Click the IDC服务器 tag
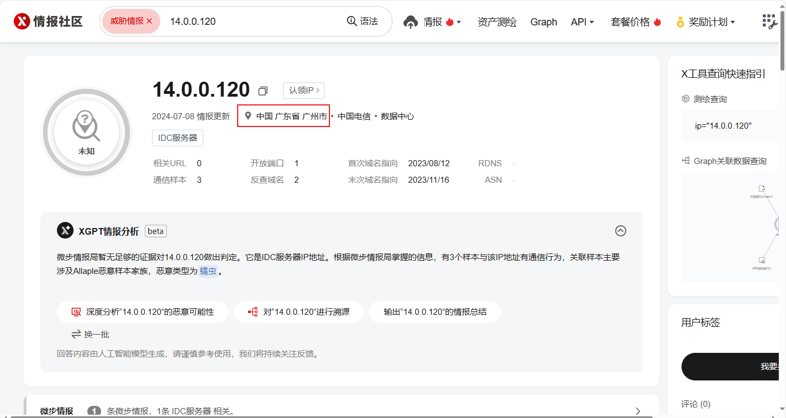 click(177, 138)
